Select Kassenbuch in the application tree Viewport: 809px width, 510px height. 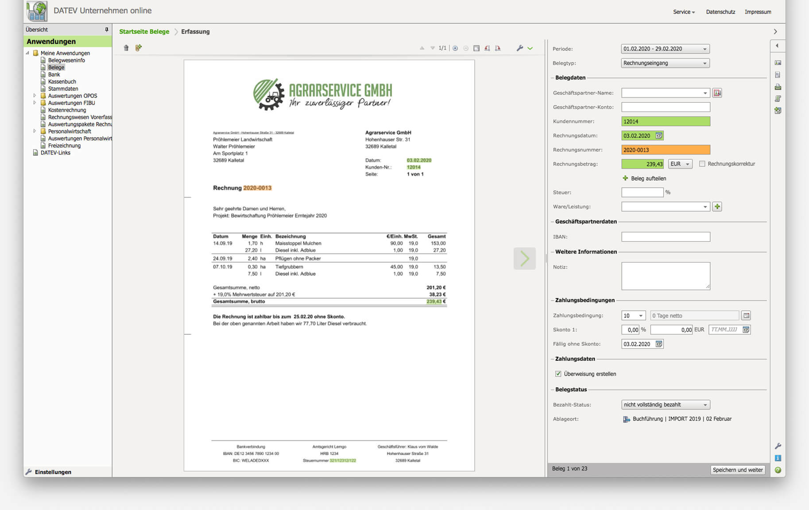pos(62,81)
